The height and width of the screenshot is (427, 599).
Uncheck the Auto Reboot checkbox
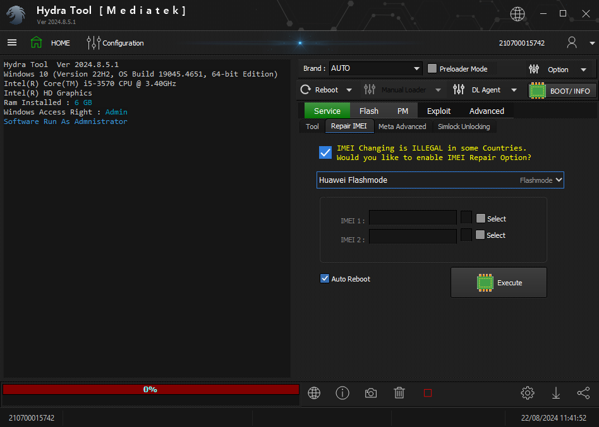[325, 278]
